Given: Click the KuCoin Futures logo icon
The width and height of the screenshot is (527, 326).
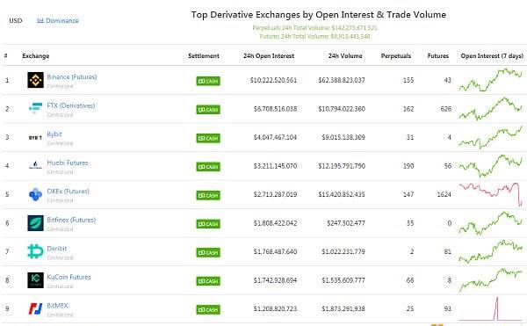Looking at the screenshot, I should [x=36, y=280].
